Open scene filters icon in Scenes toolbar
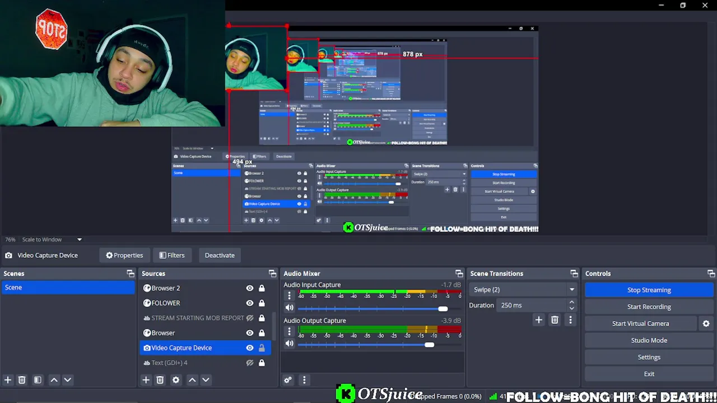The image size is (717, 403). coord(38,380)
